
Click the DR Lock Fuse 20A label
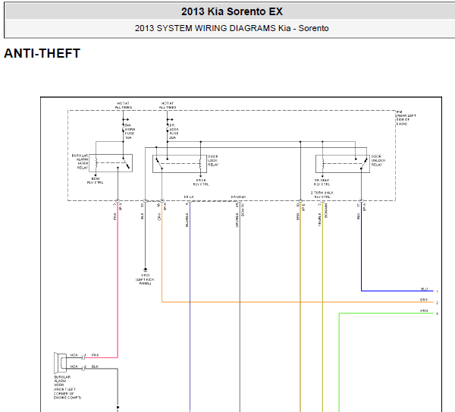coord(174,131)
